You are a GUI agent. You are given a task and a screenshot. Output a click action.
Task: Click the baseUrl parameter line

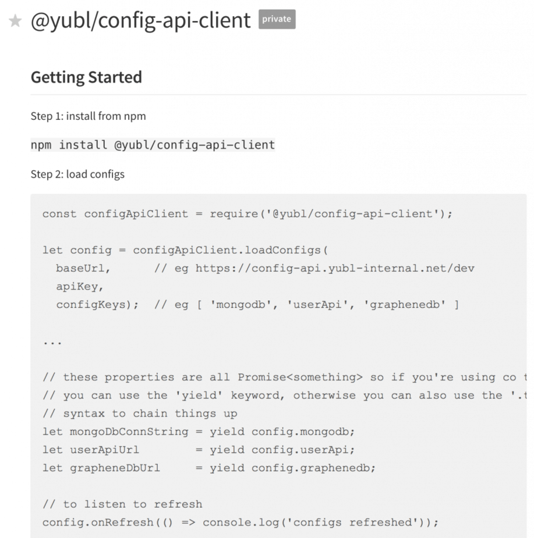[265, 268]
